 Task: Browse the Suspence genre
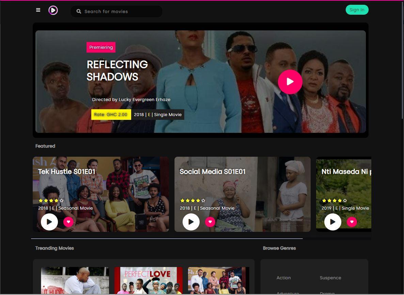pos(330,278)
